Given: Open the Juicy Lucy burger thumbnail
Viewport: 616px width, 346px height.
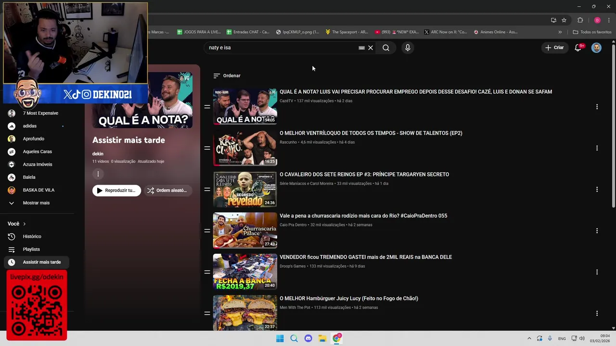Looking at the screenshot, I should (x=245, y=313).
